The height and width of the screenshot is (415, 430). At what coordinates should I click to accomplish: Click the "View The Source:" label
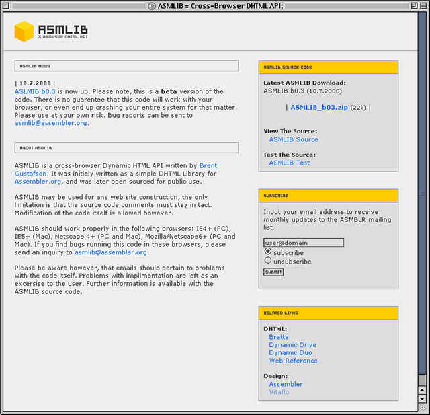click(x=290, y=131)
